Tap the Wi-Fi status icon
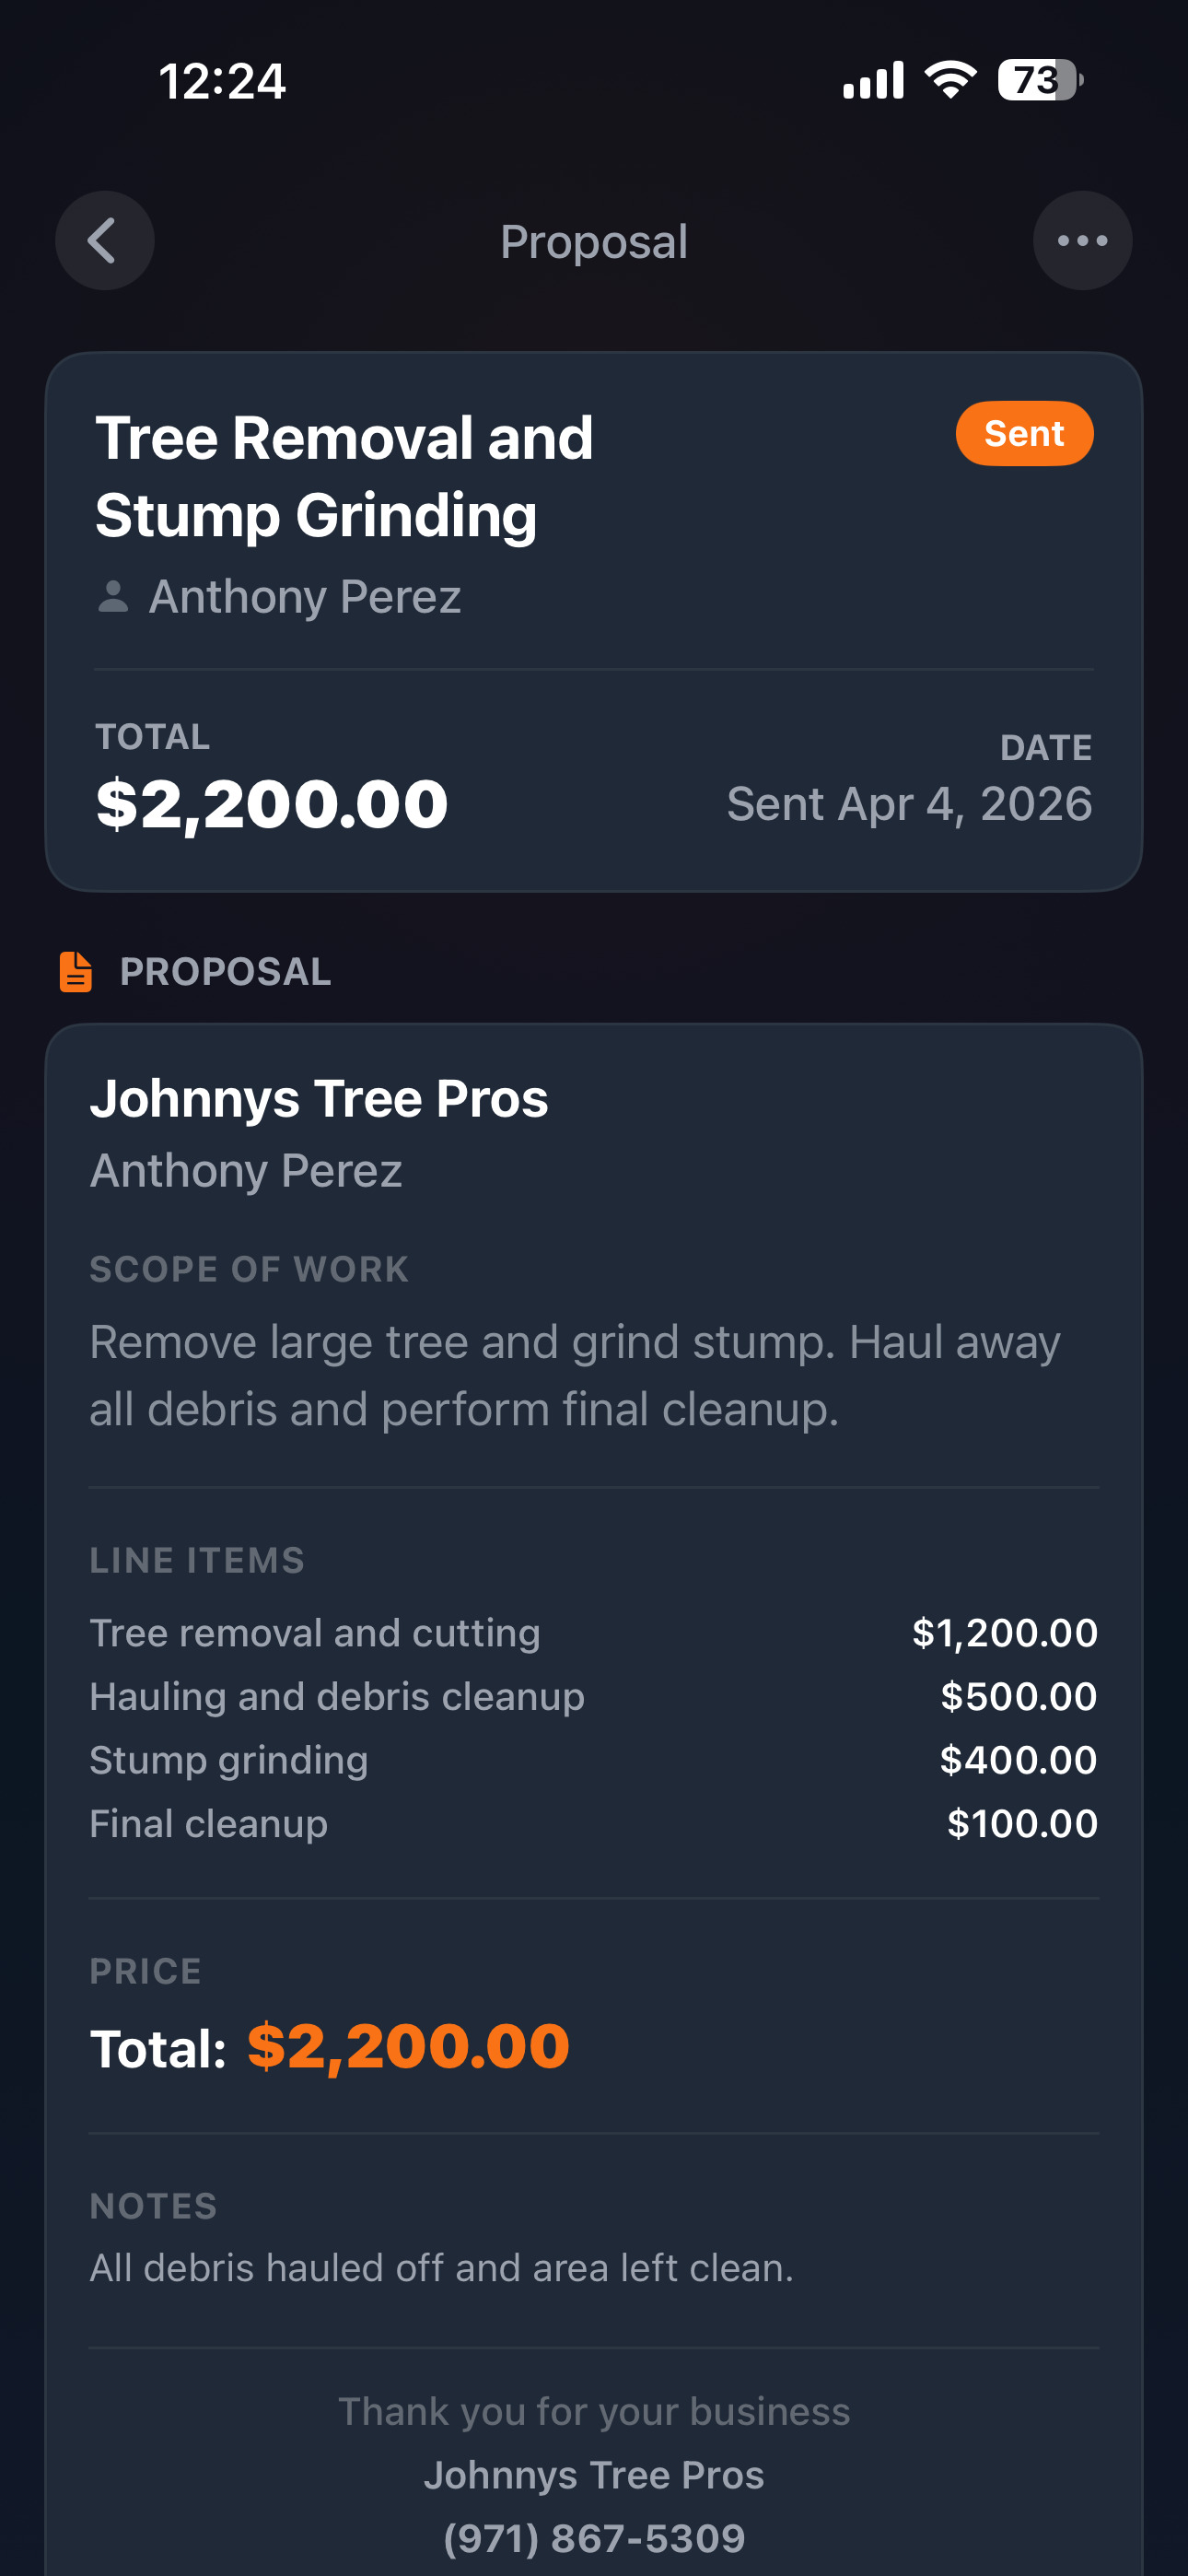 pos(950,80)
